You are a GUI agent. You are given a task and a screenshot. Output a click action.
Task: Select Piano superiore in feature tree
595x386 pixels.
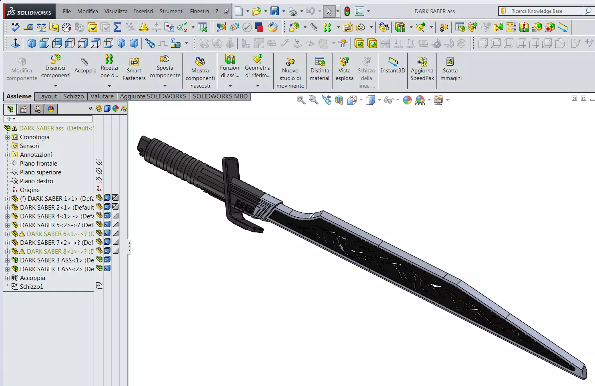[40, 172]
